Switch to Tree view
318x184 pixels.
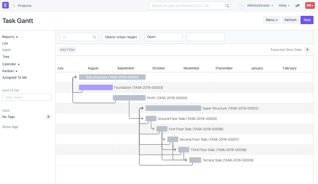coord(6,57)
